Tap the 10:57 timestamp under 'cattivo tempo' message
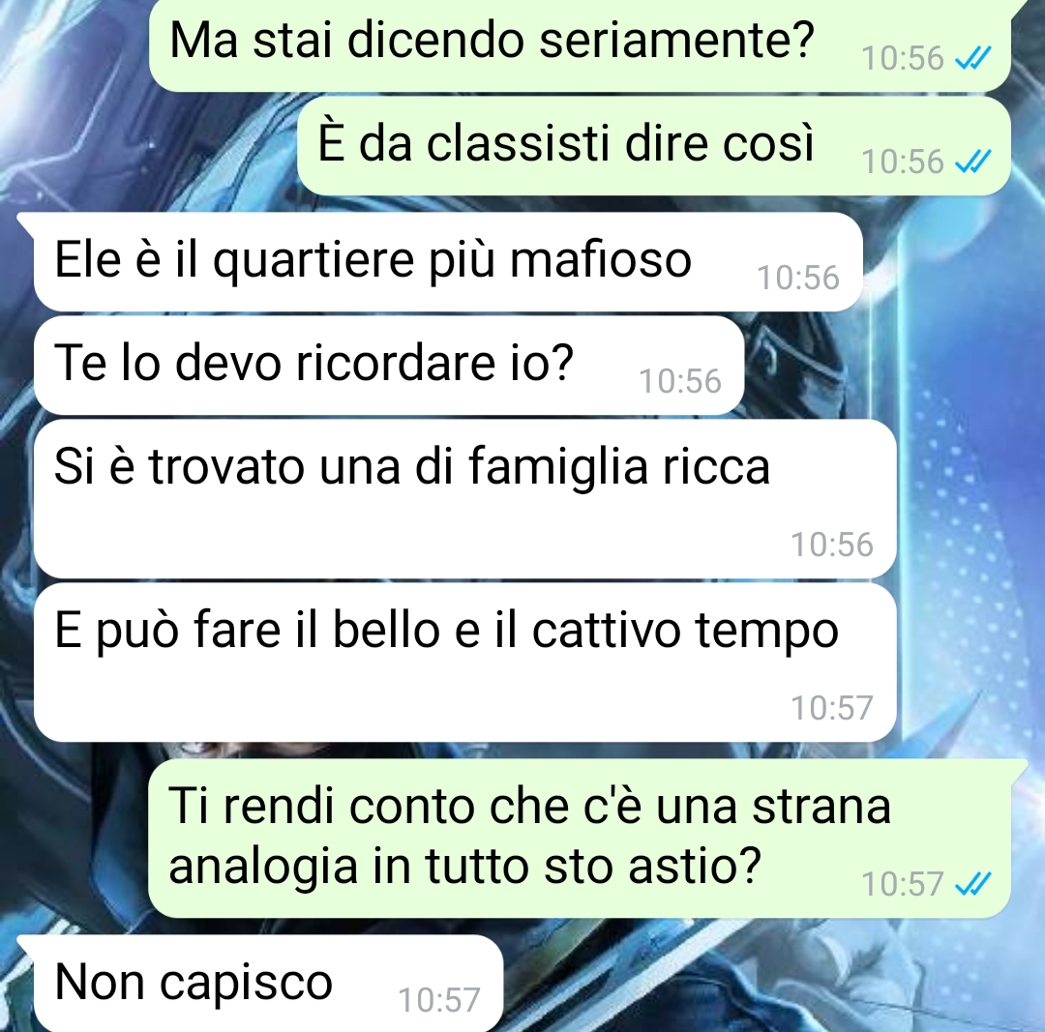Screen dimensions: 1045x1032 point(832,708)
